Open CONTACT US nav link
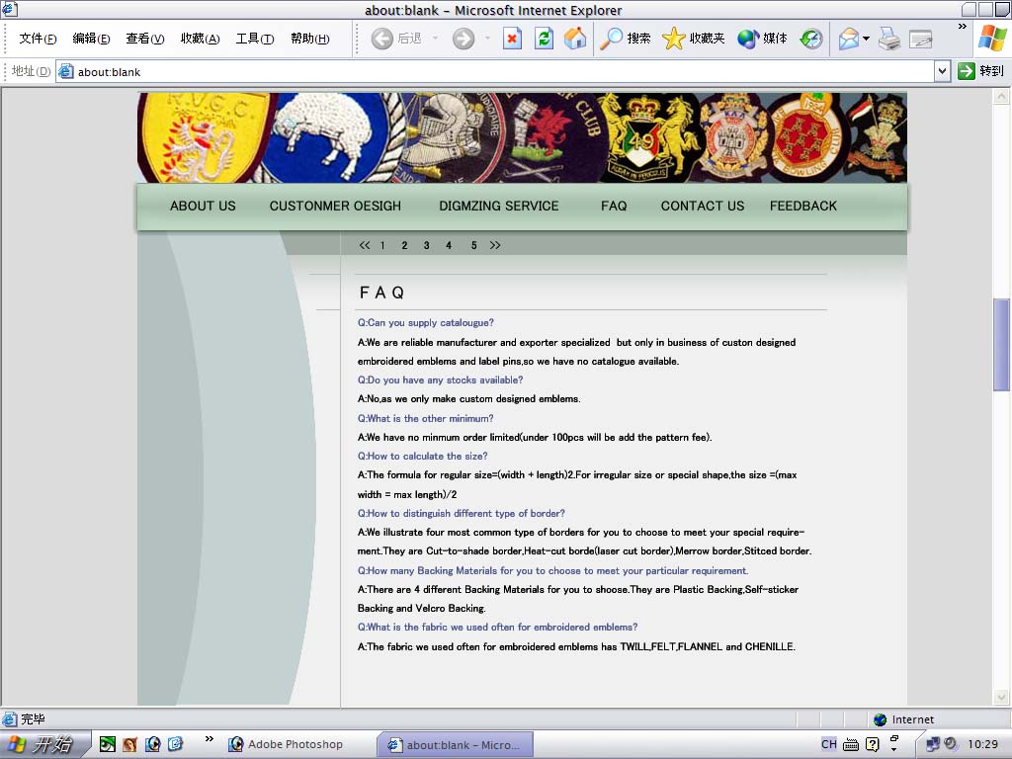 [703, 206]
